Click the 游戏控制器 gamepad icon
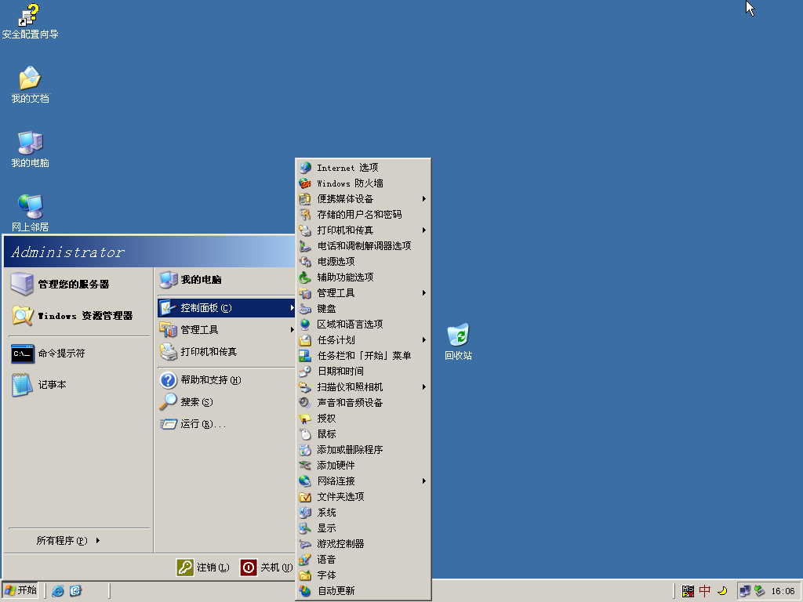 click(x=305, y=544)
